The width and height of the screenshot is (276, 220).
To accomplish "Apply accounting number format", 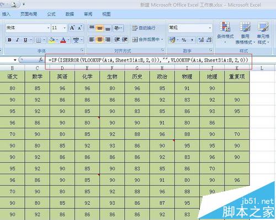I will point(172,40).
